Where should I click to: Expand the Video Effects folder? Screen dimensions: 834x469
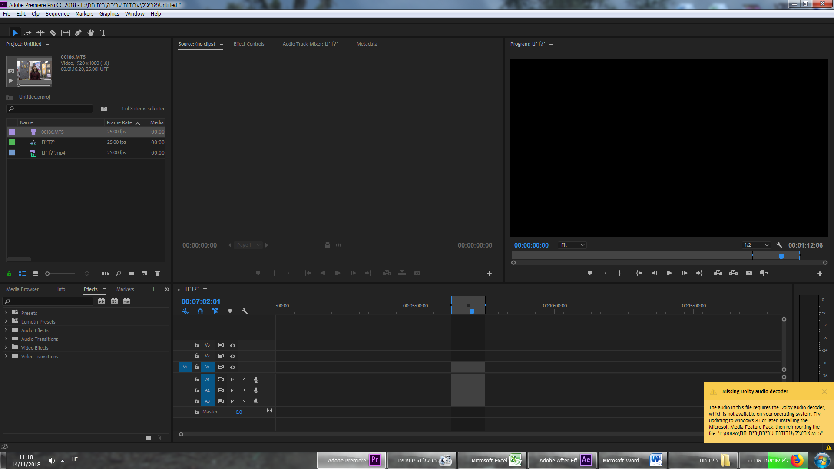click(x=6, y=347)
